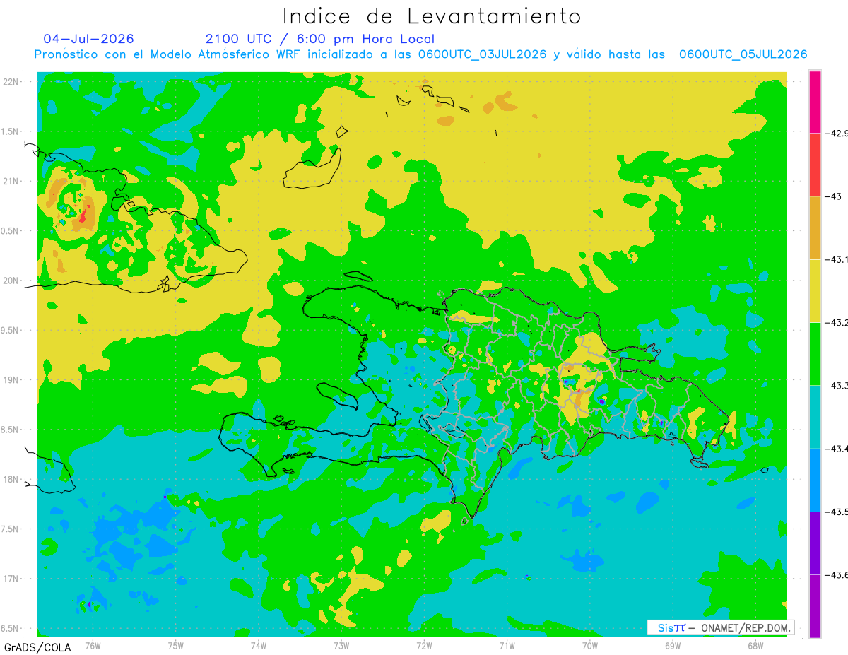Click the violet legend swatch above -43.6
The height and width of the screenshot is (655, 848).
(x=815, y=543)
